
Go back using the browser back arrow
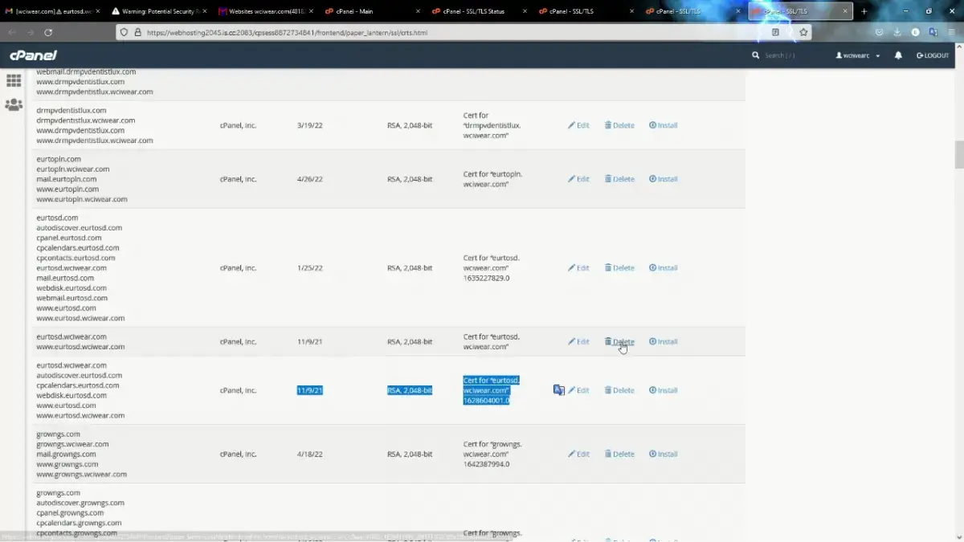[x=11, y=32]
